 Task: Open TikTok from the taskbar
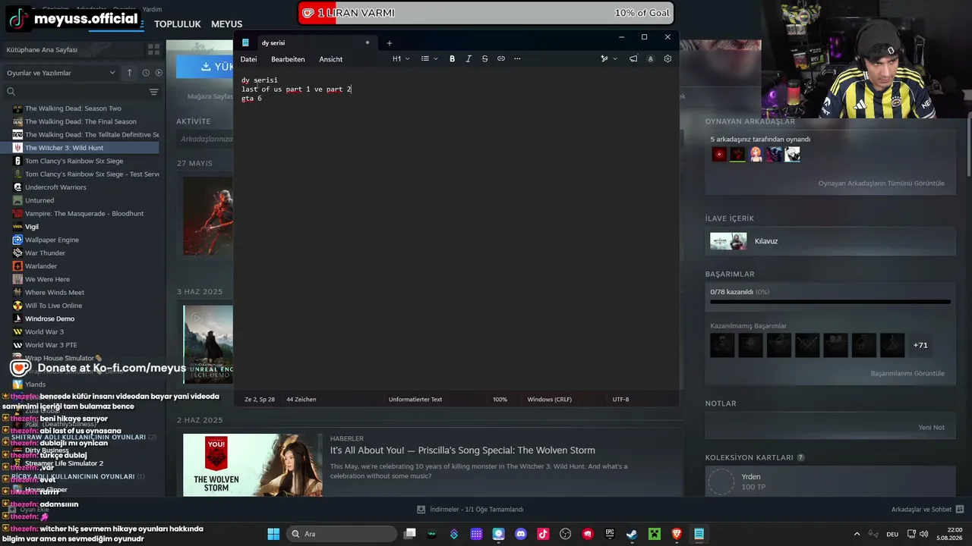point(543,534)
